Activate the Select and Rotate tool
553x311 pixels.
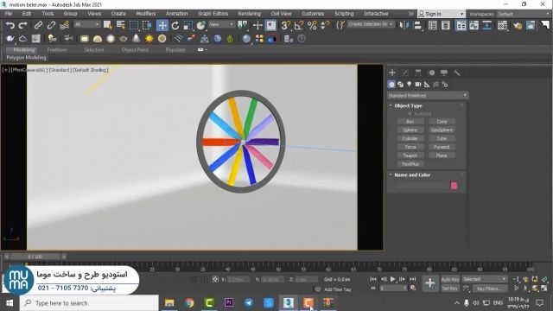[175, 25]
